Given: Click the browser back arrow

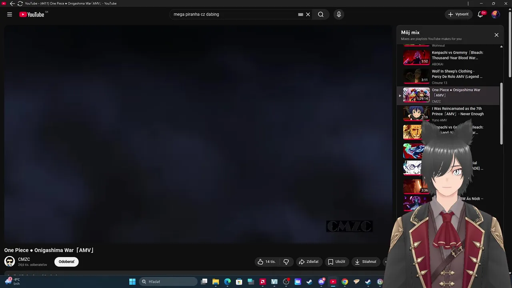Looking at the screenshot, I should tap(12, 4).
